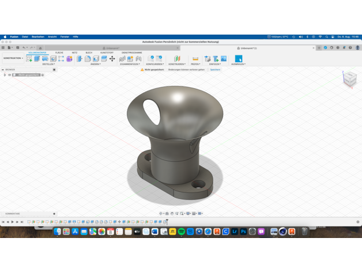Click the ViewCube in the viewport corner
Image resolution: width=362 pixels, height=272 pixels.
click(349, 80)
